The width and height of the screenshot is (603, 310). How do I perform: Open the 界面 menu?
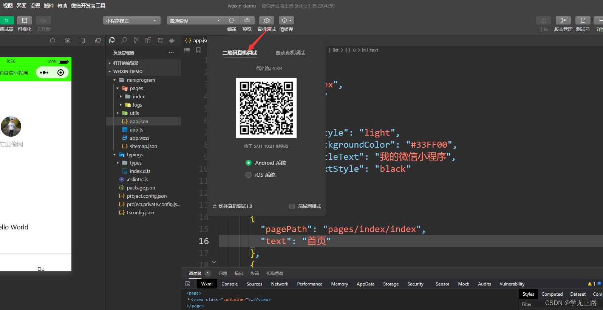pos(22,6)
